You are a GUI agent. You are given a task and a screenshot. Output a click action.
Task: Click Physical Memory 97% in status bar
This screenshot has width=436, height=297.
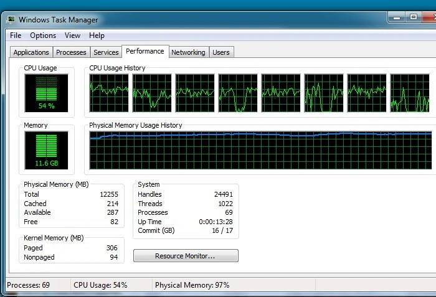click(192, 285)
